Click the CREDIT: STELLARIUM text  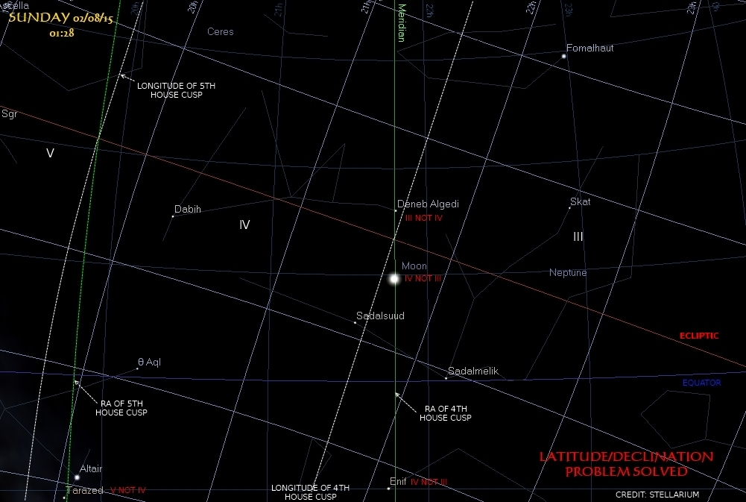[x=657, y=495]
